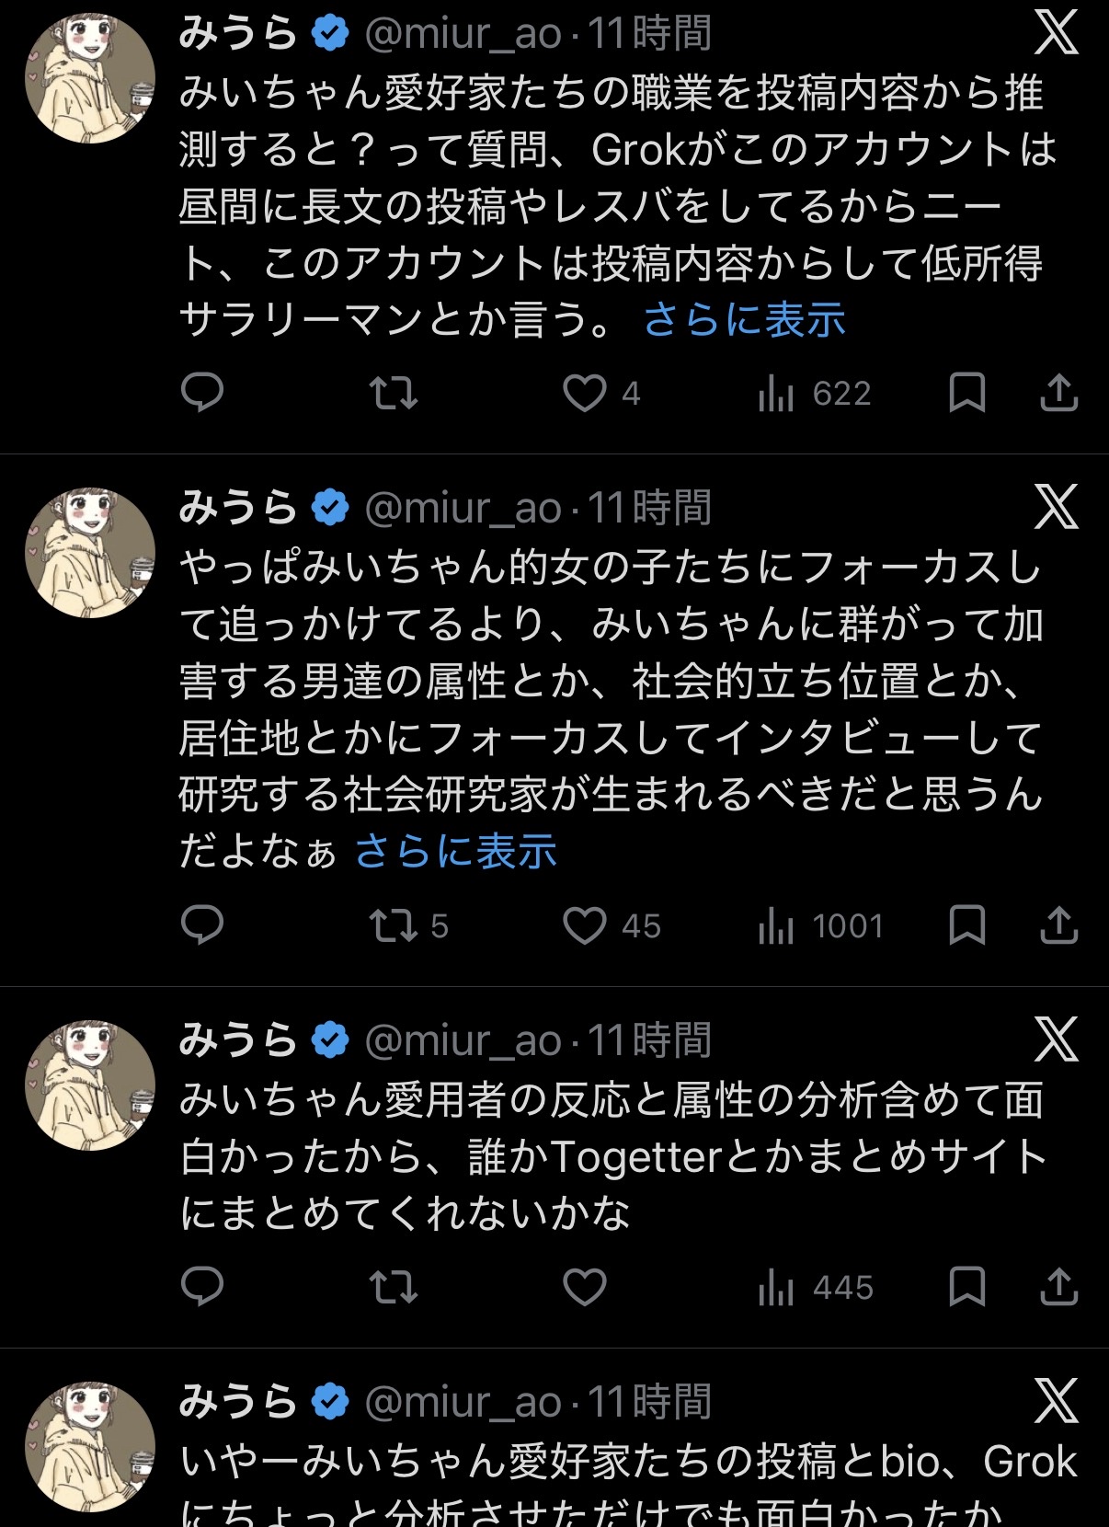The image size is (1109, 1527).
Task: Reply to the Grok job-guessing post
Action: pyautogui.click(x=202, y=393)
